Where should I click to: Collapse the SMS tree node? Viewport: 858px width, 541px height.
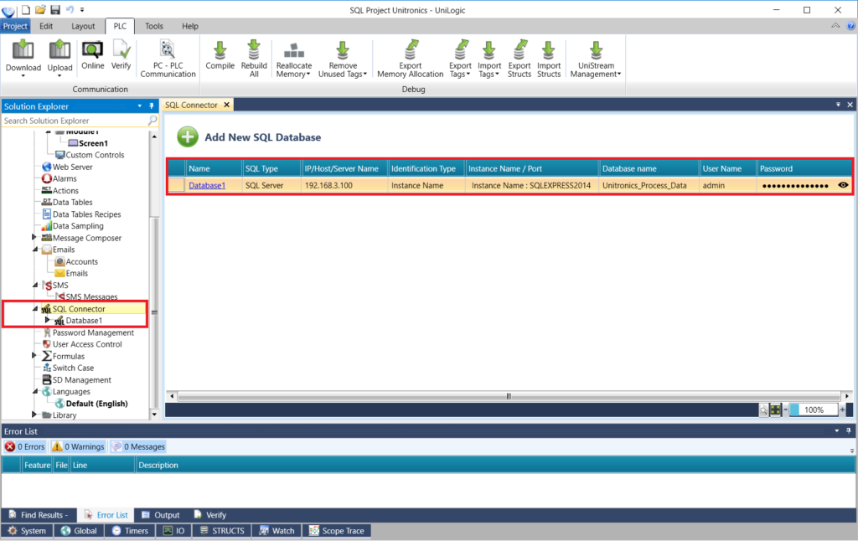[x=35, y=285]
